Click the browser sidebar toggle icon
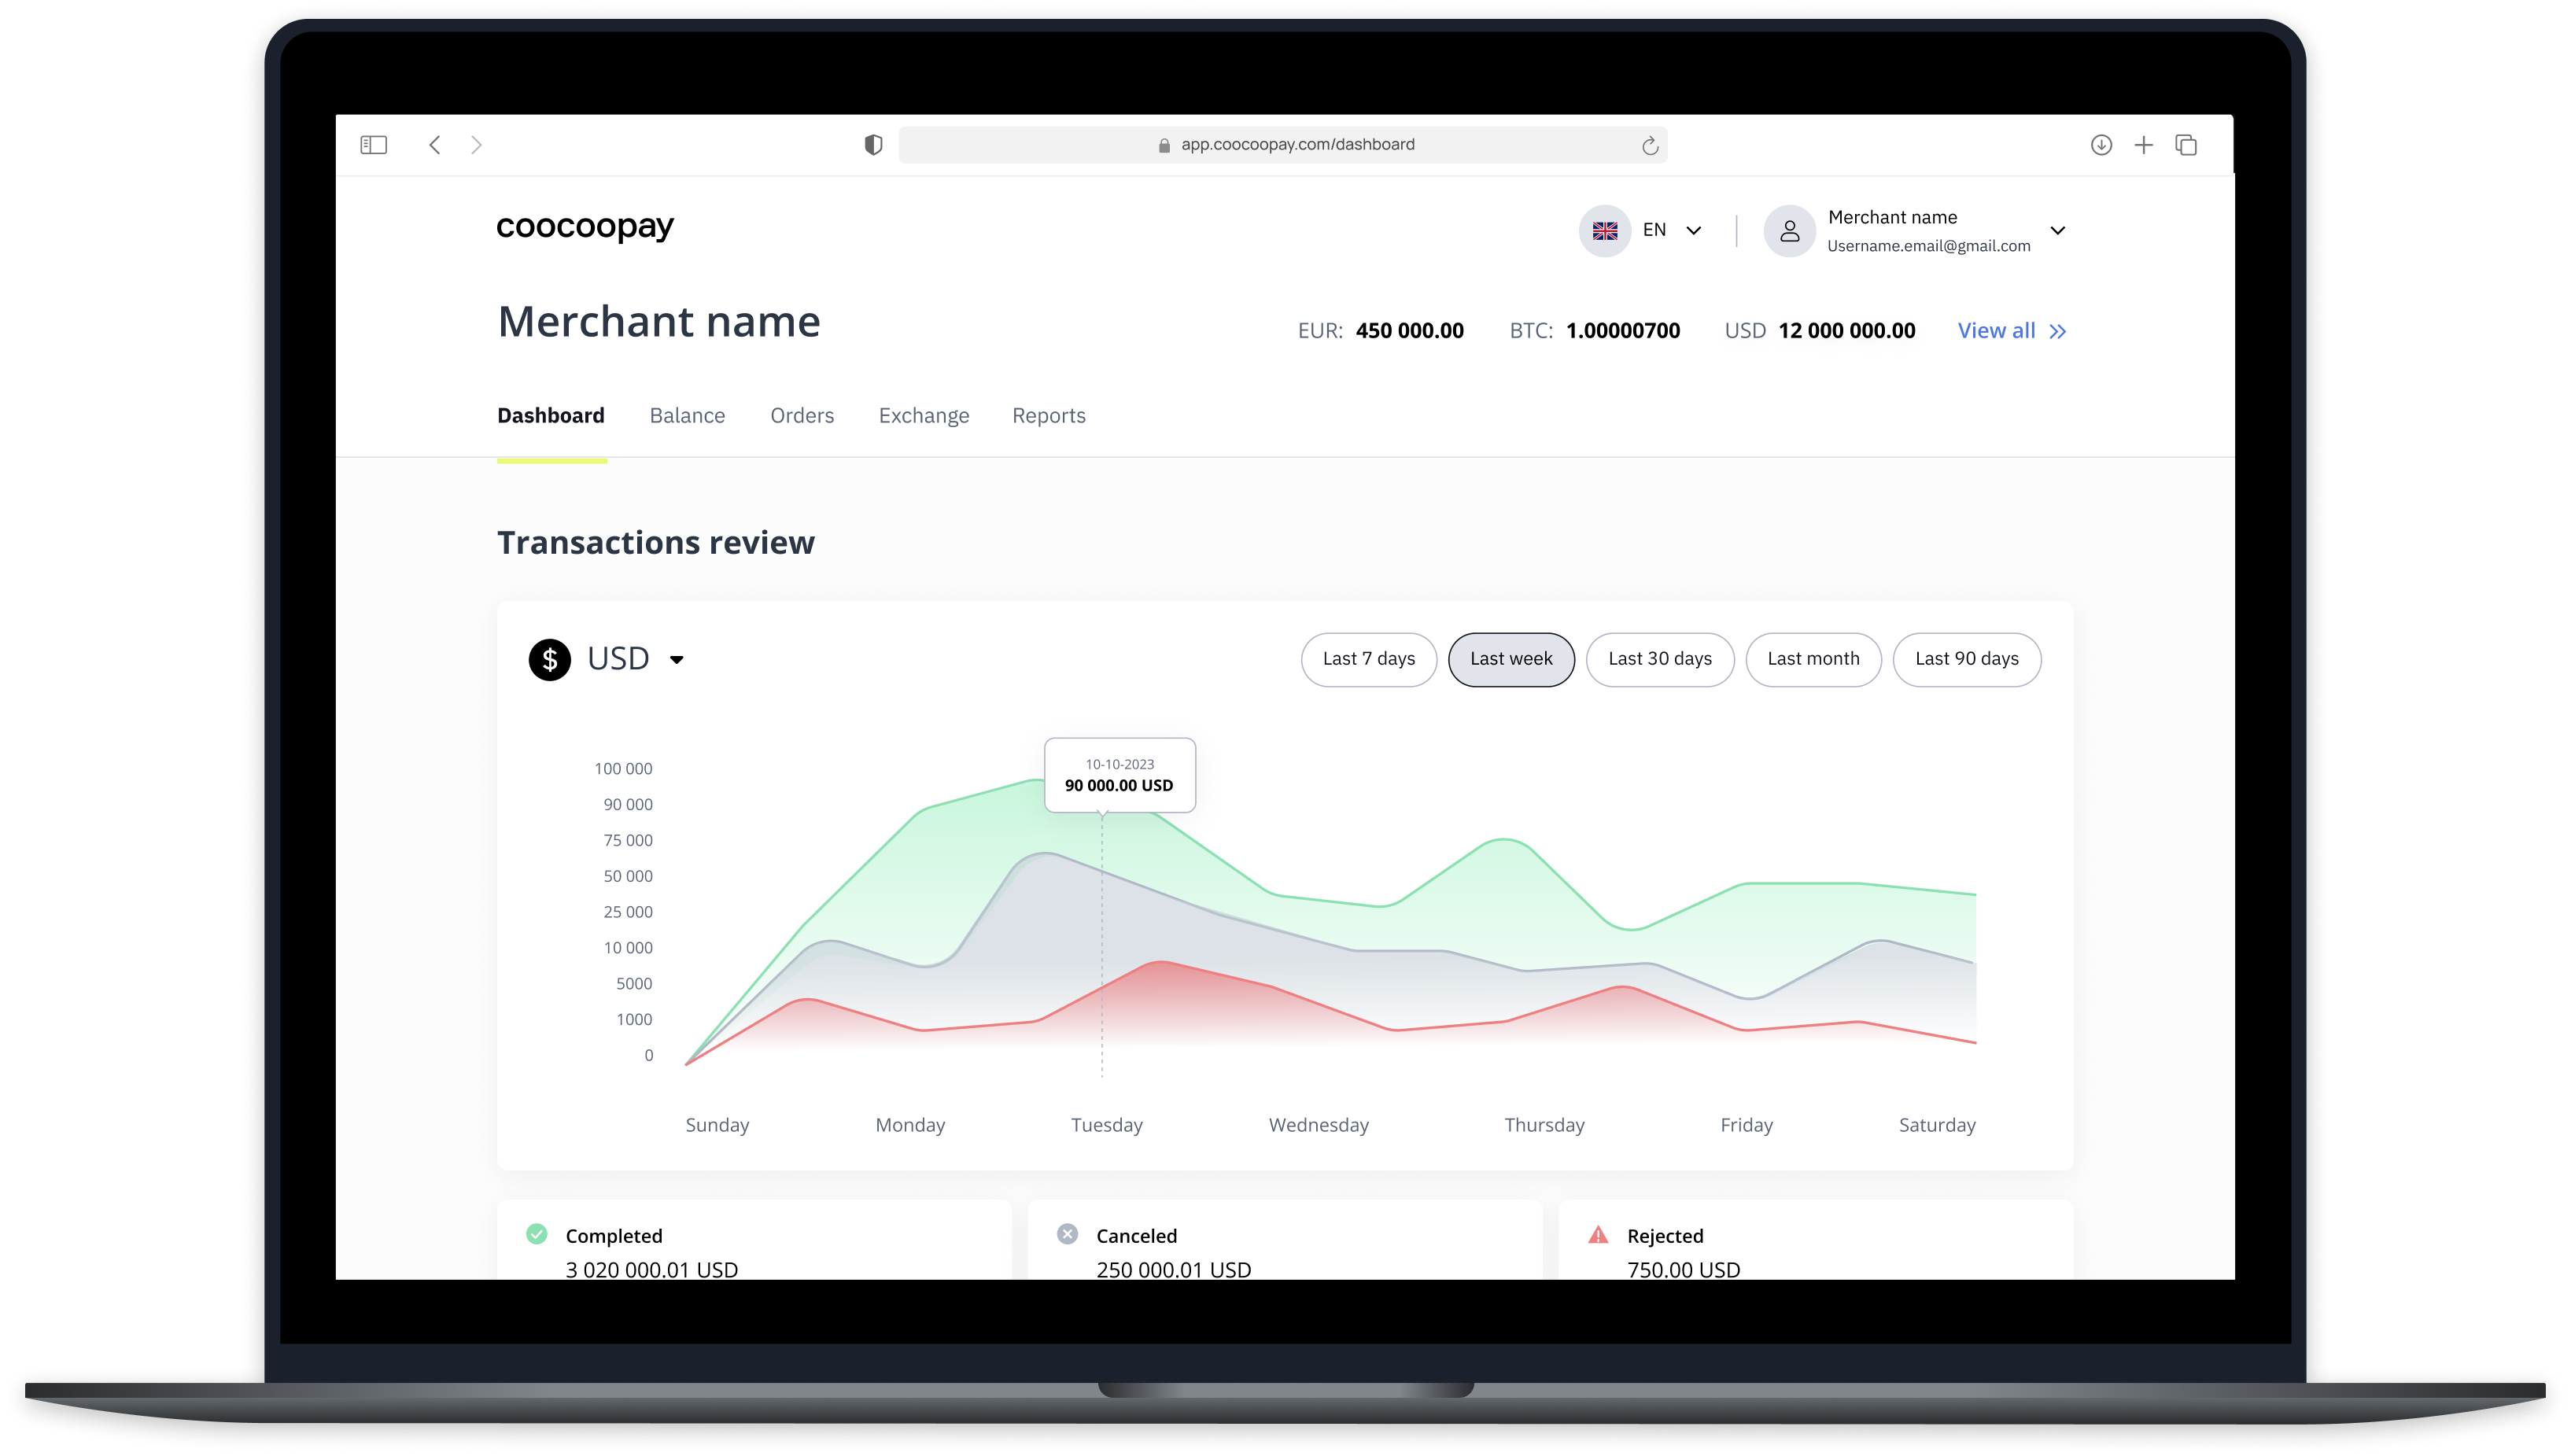The height and width of the screenshot is (1456, 2571). 373,145
